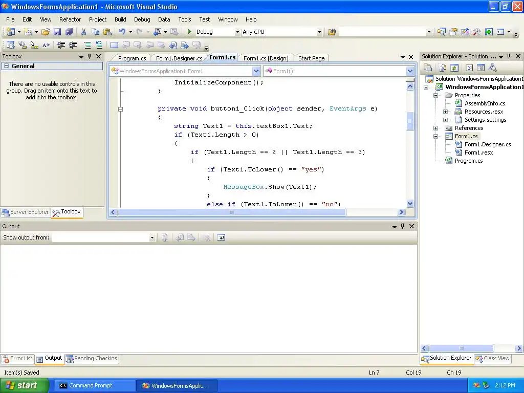The height and width of the screenshot is (393, 524).
Task: Switch to the Server Explorer tab
Action: 26,212
